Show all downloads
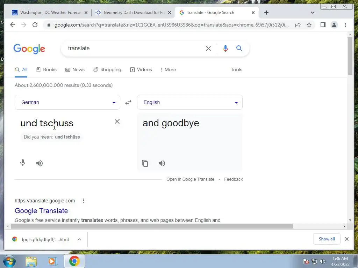The image size is (358, 268). coord(327,239)
